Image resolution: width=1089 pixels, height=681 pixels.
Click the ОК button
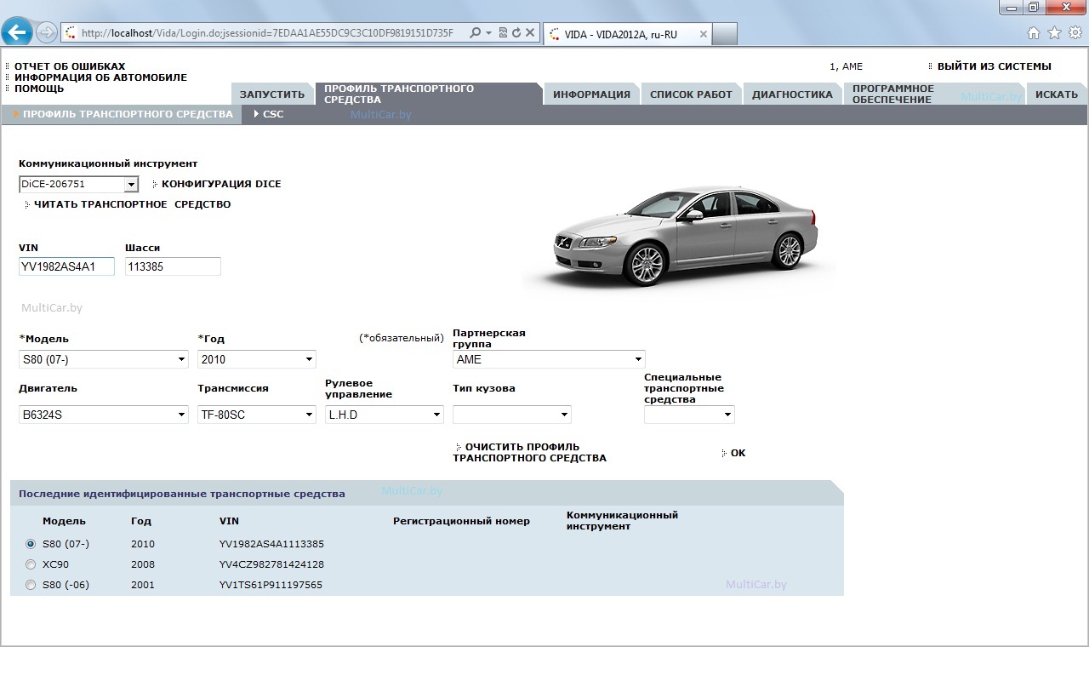click(738, 453)
